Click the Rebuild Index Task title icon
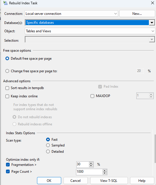The image size is (156, 185). 5,3
